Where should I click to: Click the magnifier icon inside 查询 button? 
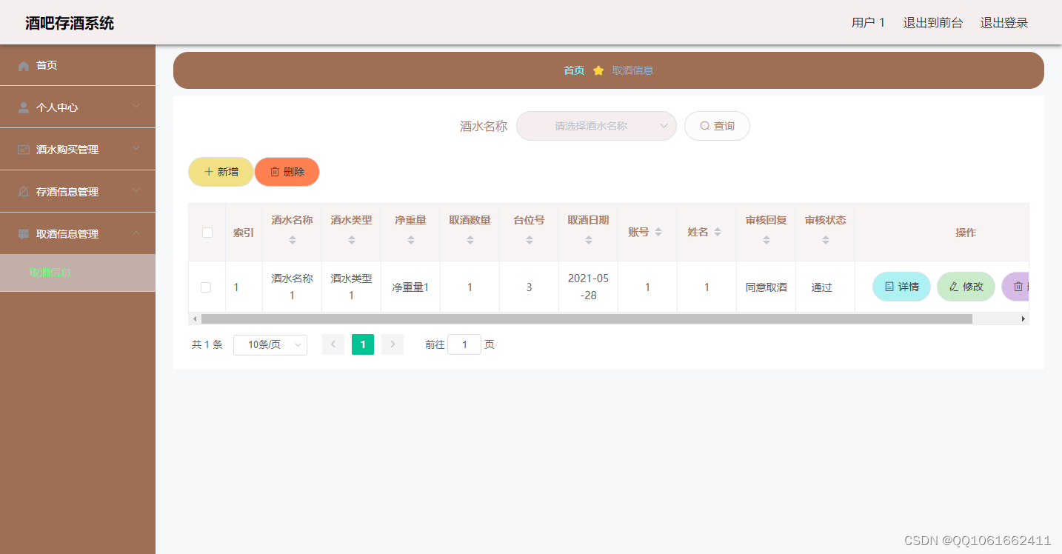(x=704, y=125)
